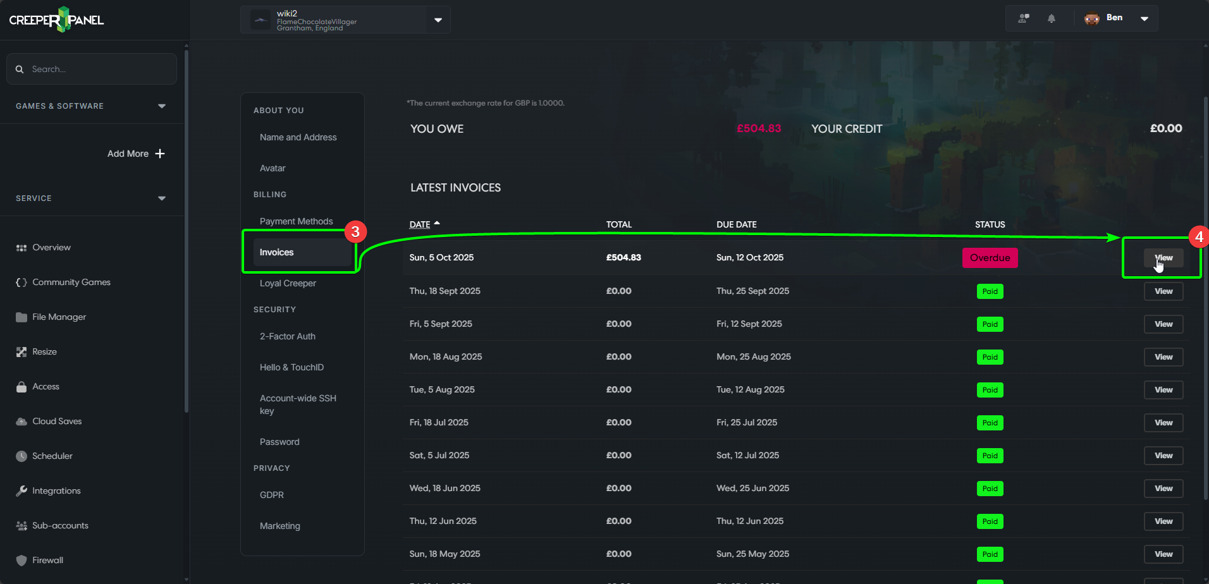Open Cloud Saves from sidebar
This screenshot has width=1209, height=584.
[x=57, y=422]
